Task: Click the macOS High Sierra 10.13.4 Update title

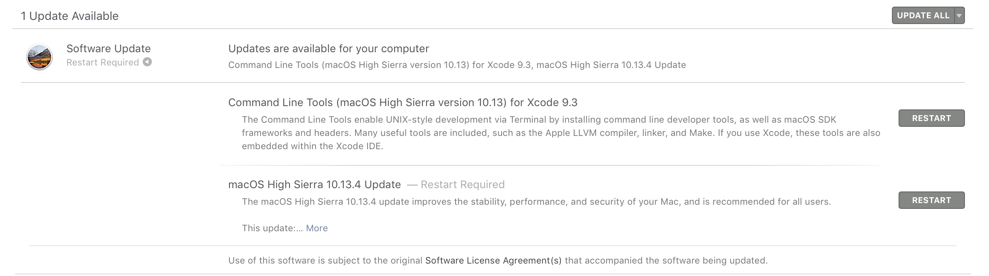Action: 314,184
